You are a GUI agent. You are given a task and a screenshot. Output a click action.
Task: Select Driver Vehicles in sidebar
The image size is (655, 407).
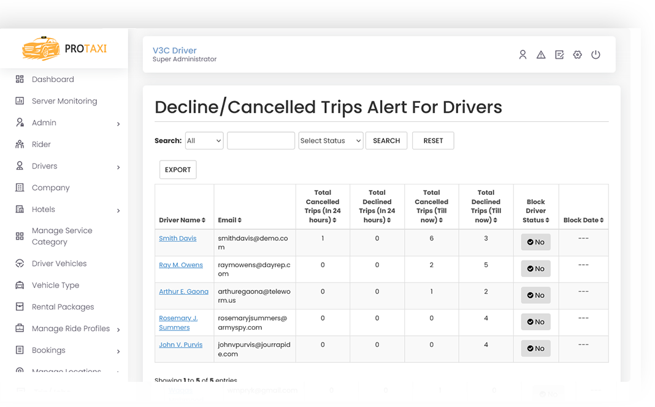click(x=59, y=264)
